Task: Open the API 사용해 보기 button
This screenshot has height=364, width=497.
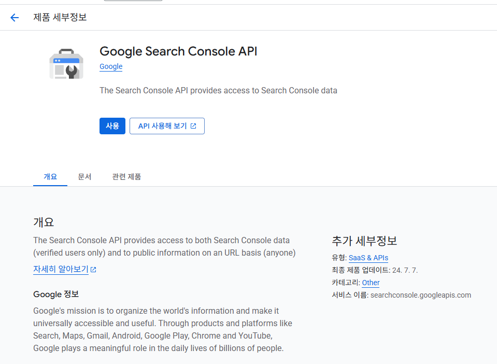Action: pos(167,126)
